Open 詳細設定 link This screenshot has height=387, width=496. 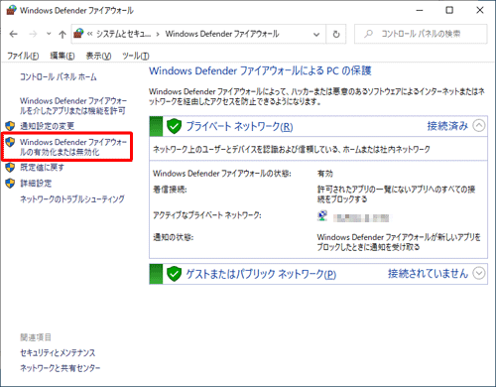point(36,184)
